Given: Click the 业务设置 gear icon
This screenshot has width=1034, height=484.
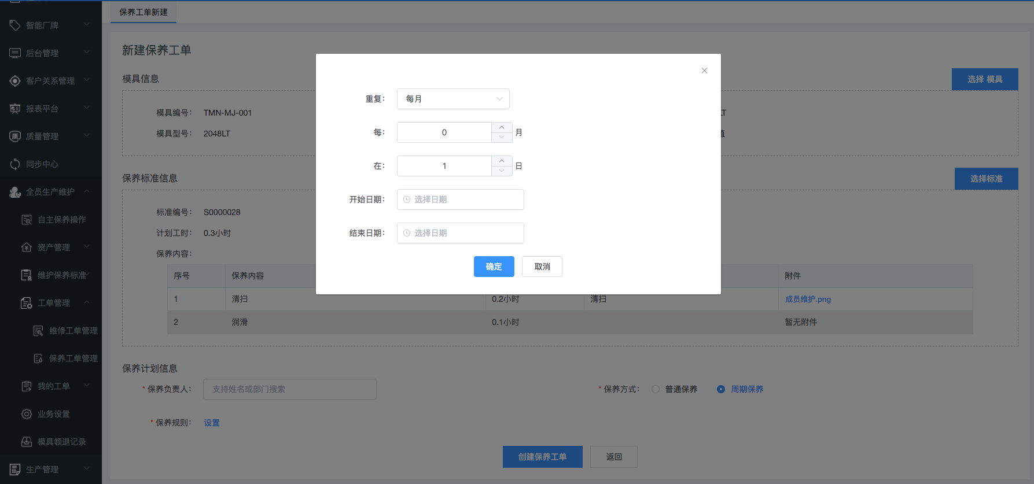Looking at the screenshot, I should (x=27, y=414).
